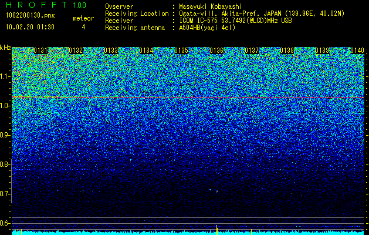The width and height of the screenshot is (369, 235).
Task: Click the Receiving antenna label
Action: click(135, 28)
